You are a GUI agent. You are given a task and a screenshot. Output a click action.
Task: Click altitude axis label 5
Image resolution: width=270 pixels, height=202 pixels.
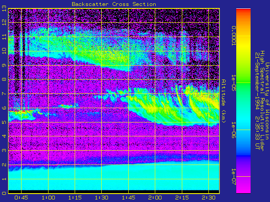click(x=4, y=122)
